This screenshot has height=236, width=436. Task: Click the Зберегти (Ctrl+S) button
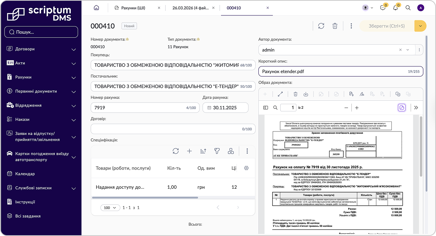(x=387, y=26)
